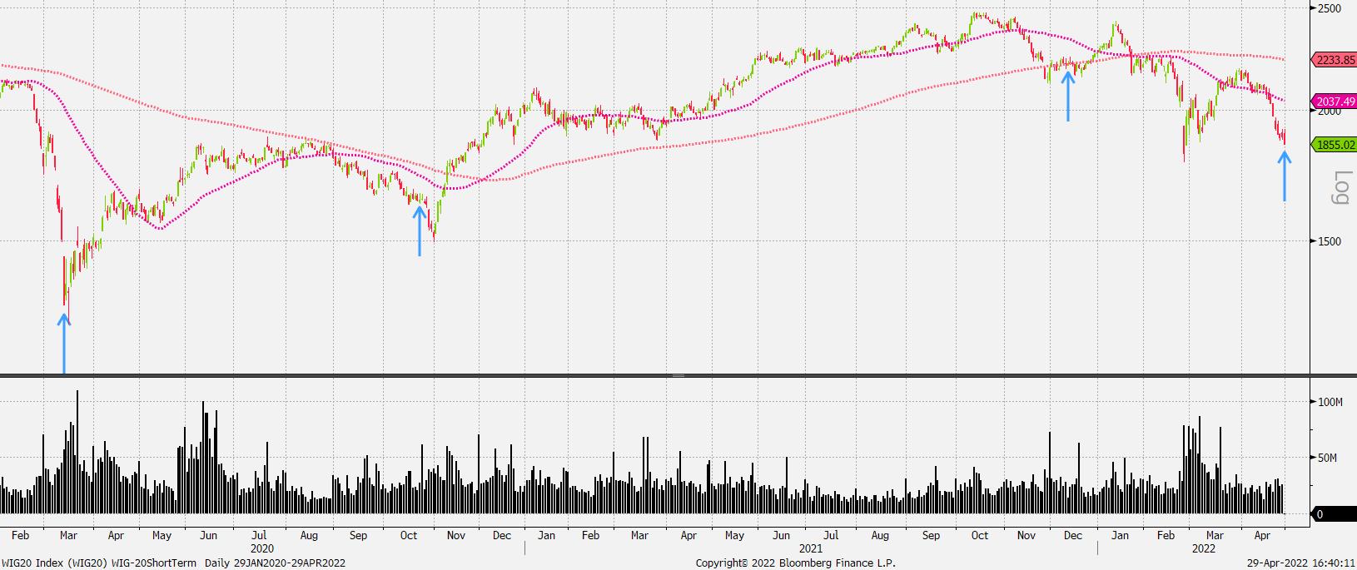Click the 1500 price axis label
Viewport: 1357px width, 570px height.
click(1330, 241)
